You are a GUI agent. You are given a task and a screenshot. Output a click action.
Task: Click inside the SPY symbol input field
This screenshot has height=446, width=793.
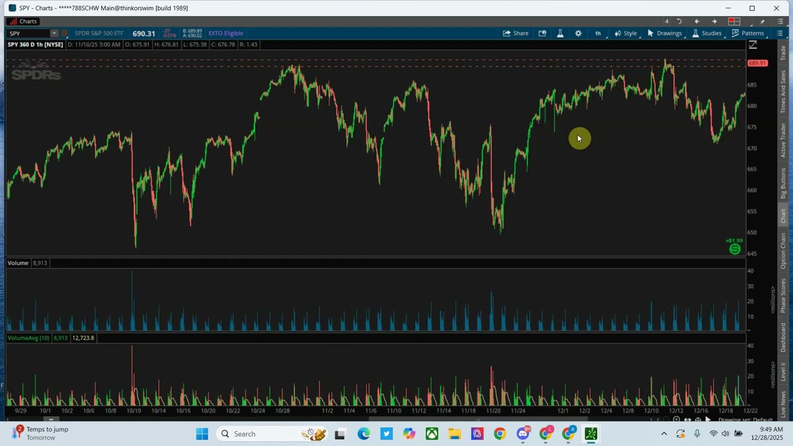coord(28,33)
